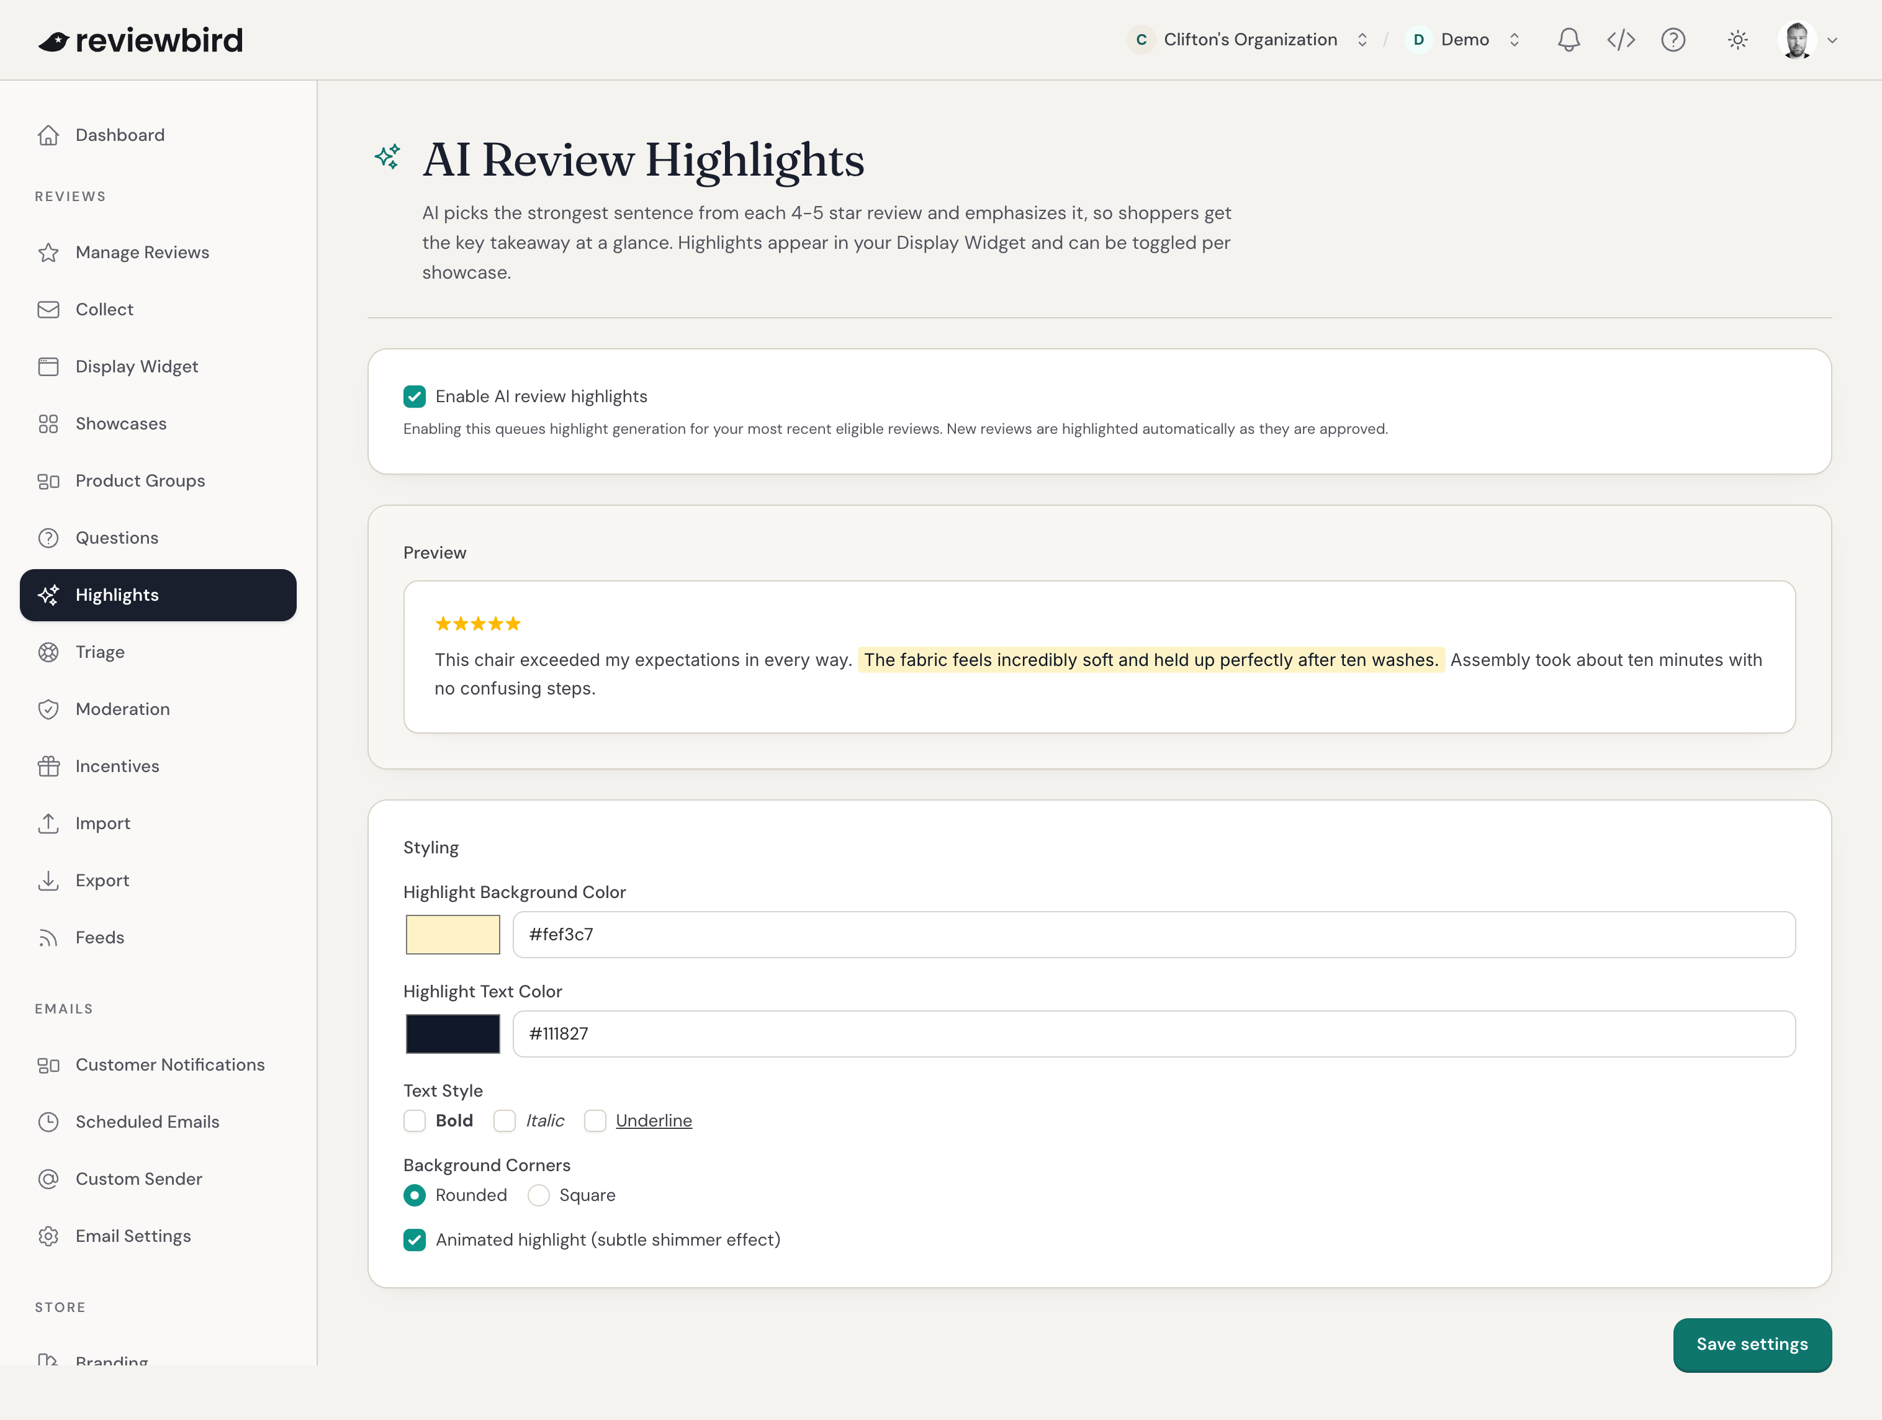Click the Dashboard home icon
The image size is (1882, 1420).
pos(48,135)
